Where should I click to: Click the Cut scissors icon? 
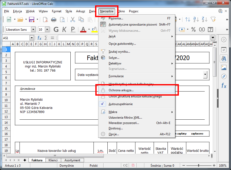click(x=72, y=19)
